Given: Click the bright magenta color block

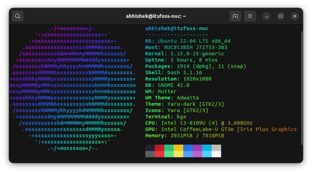Looking at the screenshot, I should [x=197, y=154].
